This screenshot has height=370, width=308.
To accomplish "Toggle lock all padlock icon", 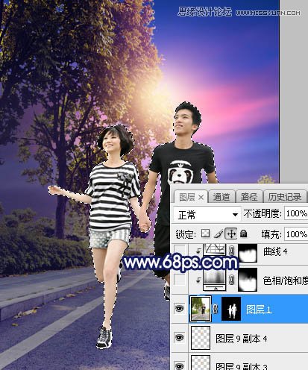I will [x=244, y=233].
